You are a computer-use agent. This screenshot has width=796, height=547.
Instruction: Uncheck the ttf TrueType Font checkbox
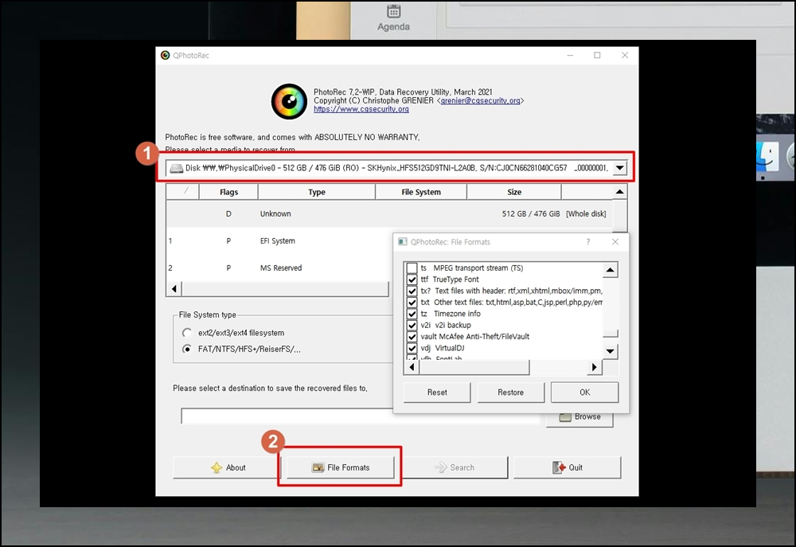coord(412,279)
